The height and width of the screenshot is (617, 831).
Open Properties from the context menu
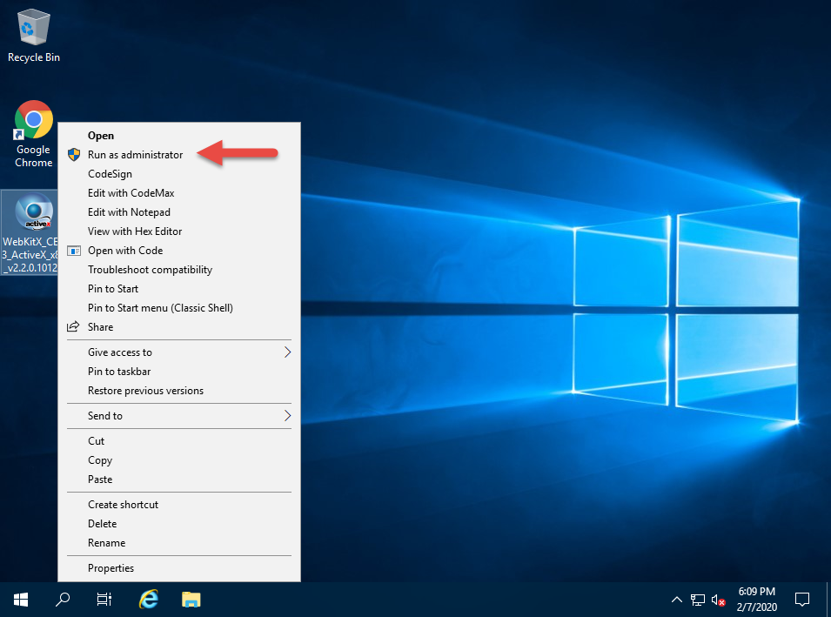[x=111, y=567]
